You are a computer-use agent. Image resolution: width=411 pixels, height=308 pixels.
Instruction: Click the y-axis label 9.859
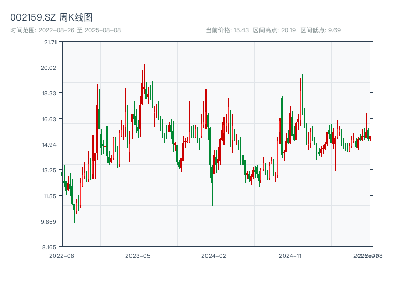pos(48,222)
